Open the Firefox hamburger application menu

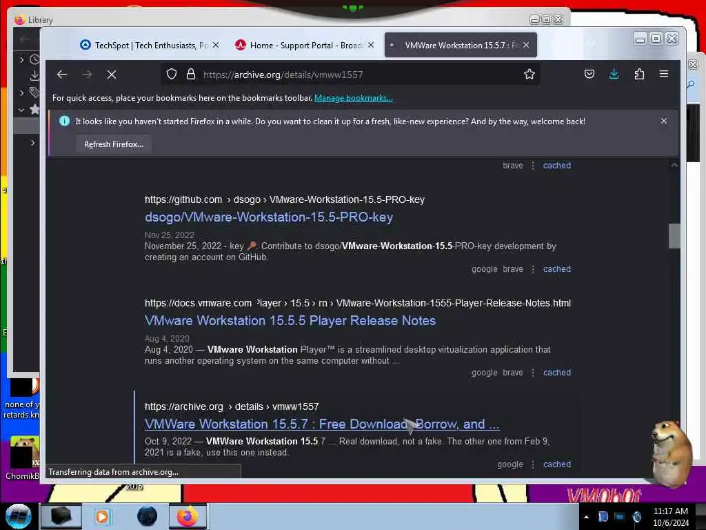(x=664, y=74)
